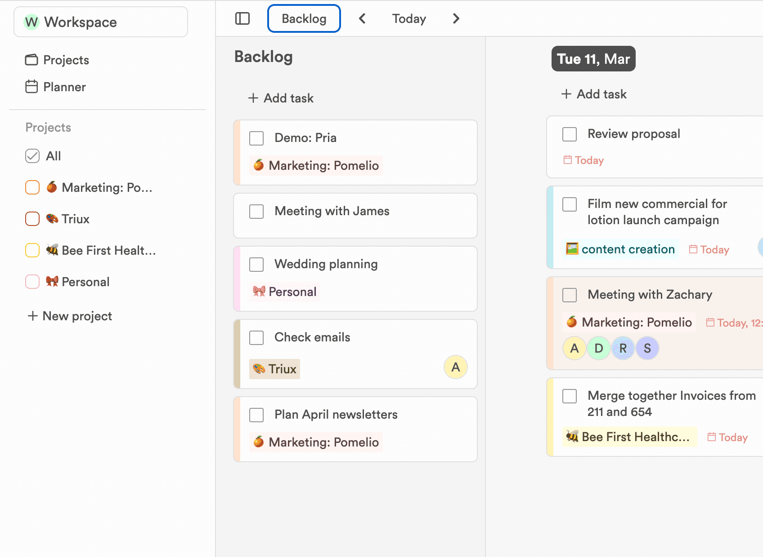Add task to Backlog column
This screenshot has width=763, height=557.
[x=281, y=98]
